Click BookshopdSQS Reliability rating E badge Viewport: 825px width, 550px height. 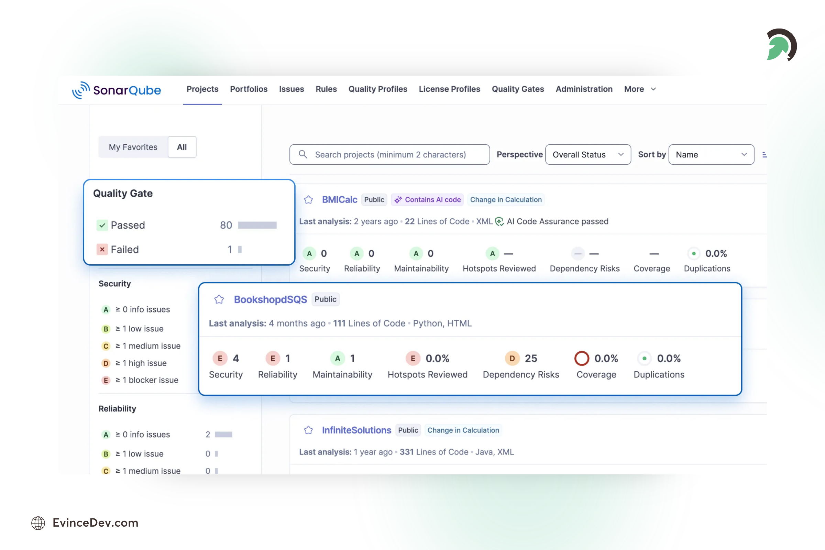pos(273,359)
